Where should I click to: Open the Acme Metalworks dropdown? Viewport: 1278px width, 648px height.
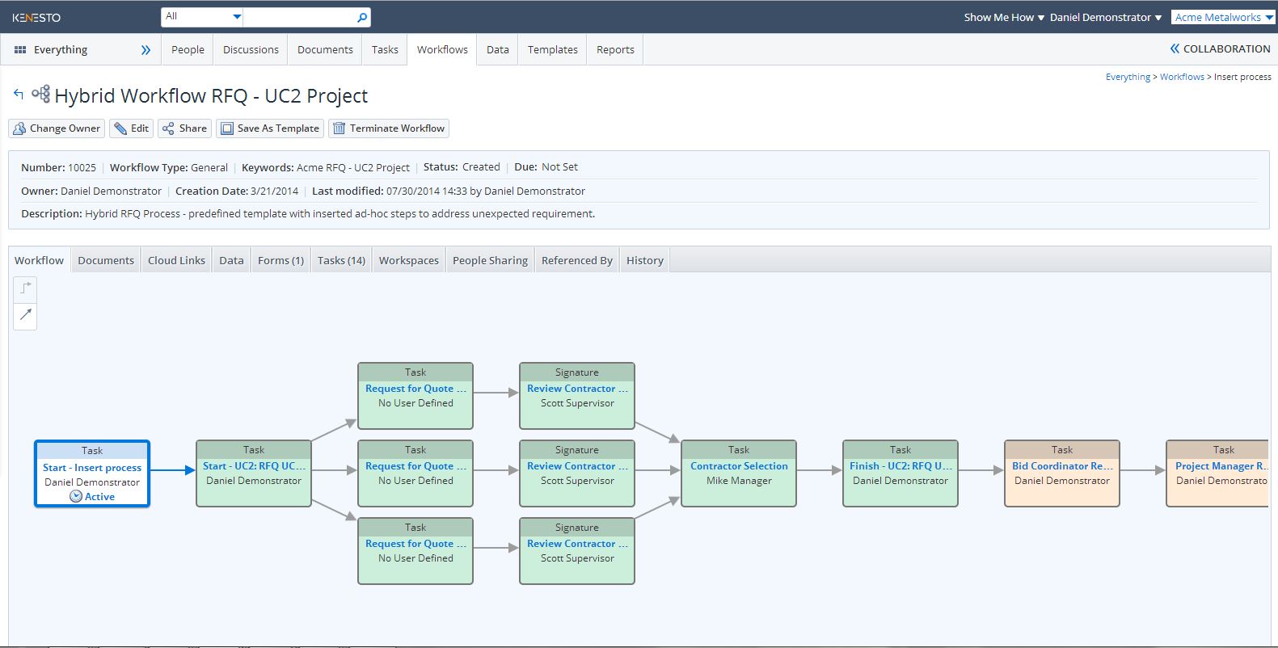pyautogui.click(x=1223, y=17)
